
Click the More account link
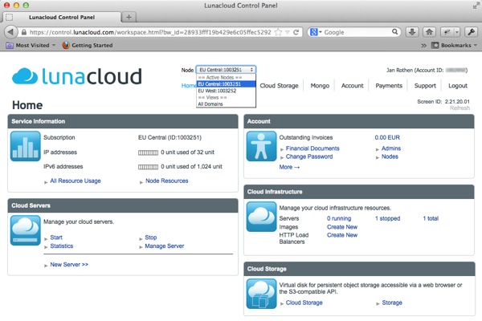(289, 167)
